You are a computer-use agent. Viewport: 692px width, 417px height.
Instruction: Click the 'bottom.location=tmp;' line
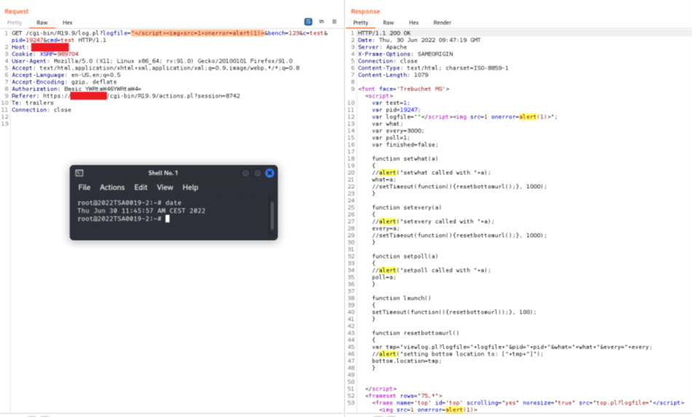click(x=406, y=361)
